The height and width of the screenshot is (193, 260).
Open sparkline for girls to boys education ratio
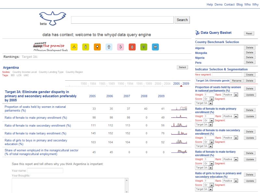[x=179, y=142]
